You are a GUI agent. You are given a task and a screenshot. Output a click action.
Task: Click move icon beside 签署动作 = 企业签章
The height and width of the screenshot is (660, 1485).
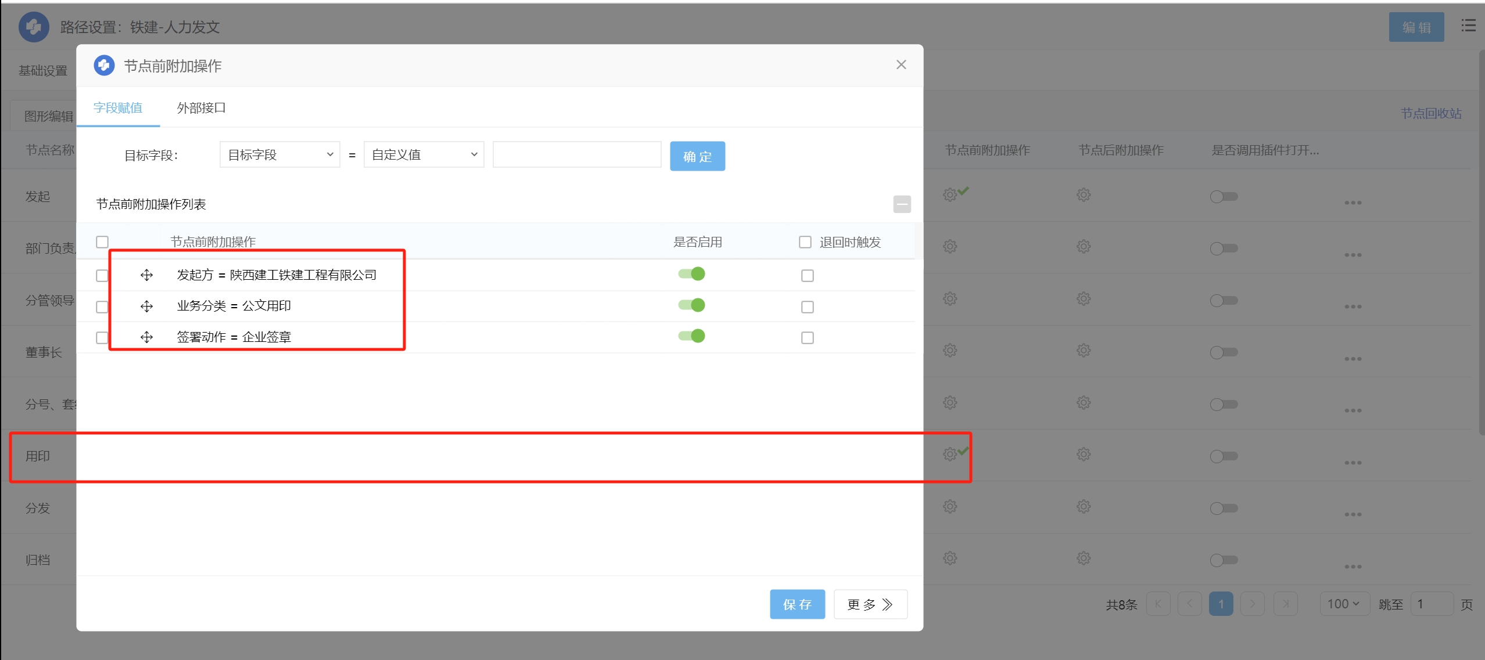click(x=146, y=337)
